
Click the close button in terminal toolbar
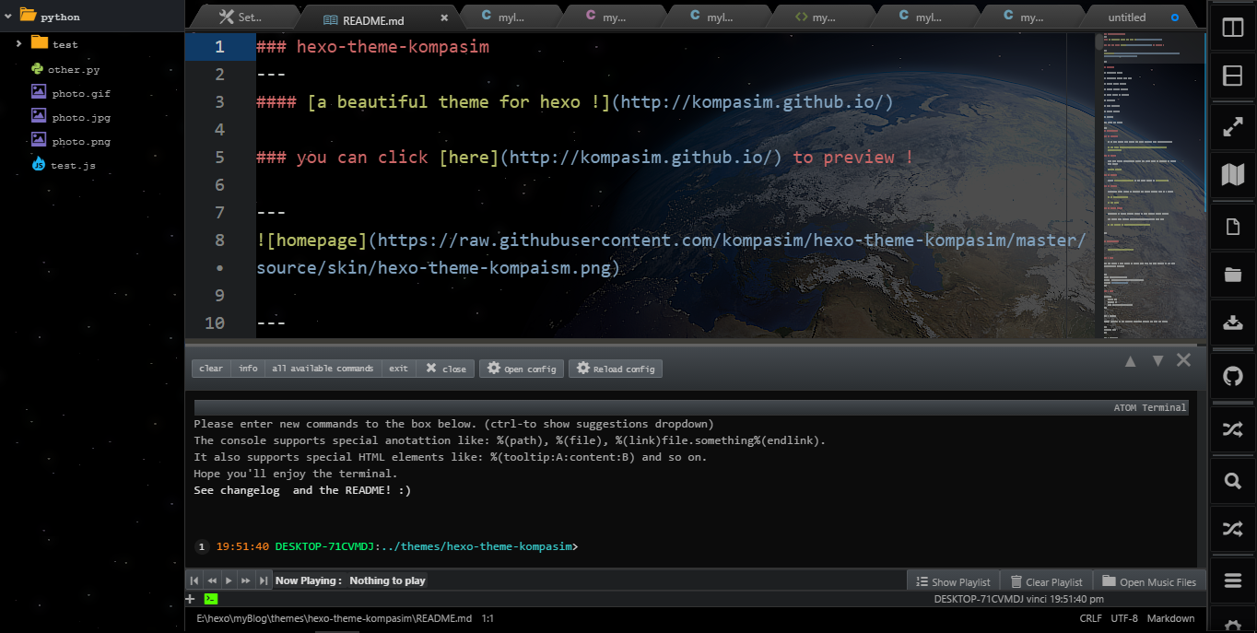446,369
